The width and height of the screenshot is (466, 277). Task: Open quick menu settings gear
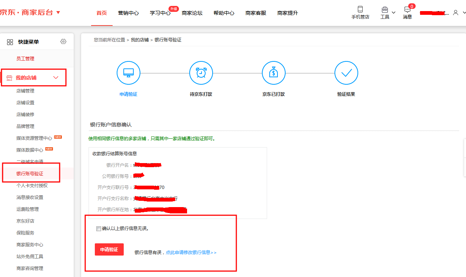pos(63,42)
